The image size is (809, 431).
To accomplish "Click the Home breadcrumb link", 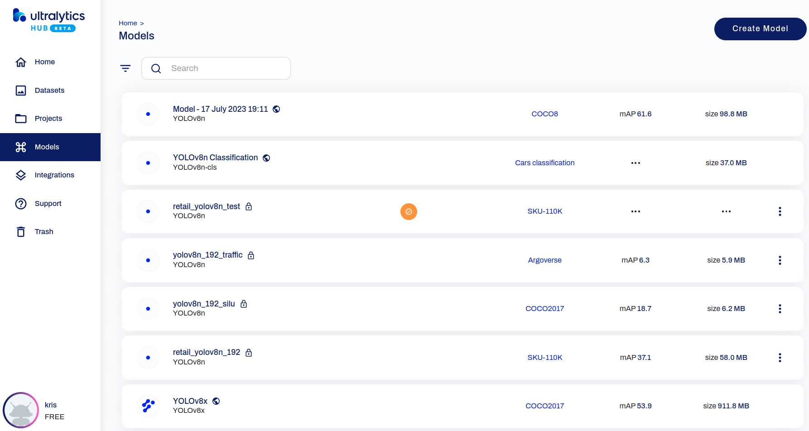I will click(x=128, y=23).
